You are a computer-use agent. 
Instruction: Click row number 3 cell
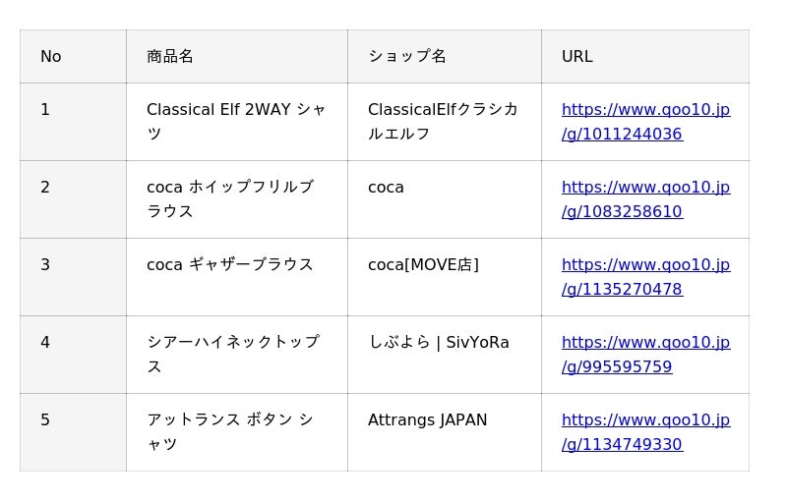point(45,265)
